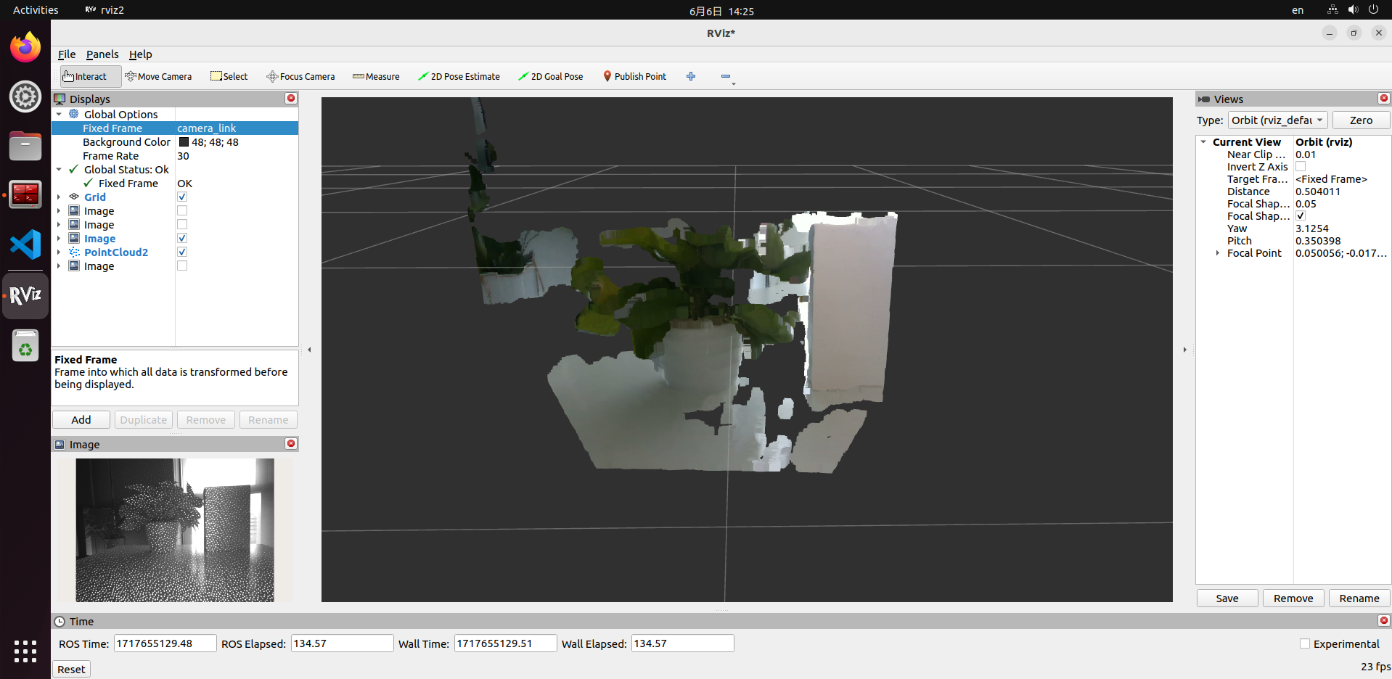
Task: Activate the Move Camera tool
Action: click(x=158, y=76)
